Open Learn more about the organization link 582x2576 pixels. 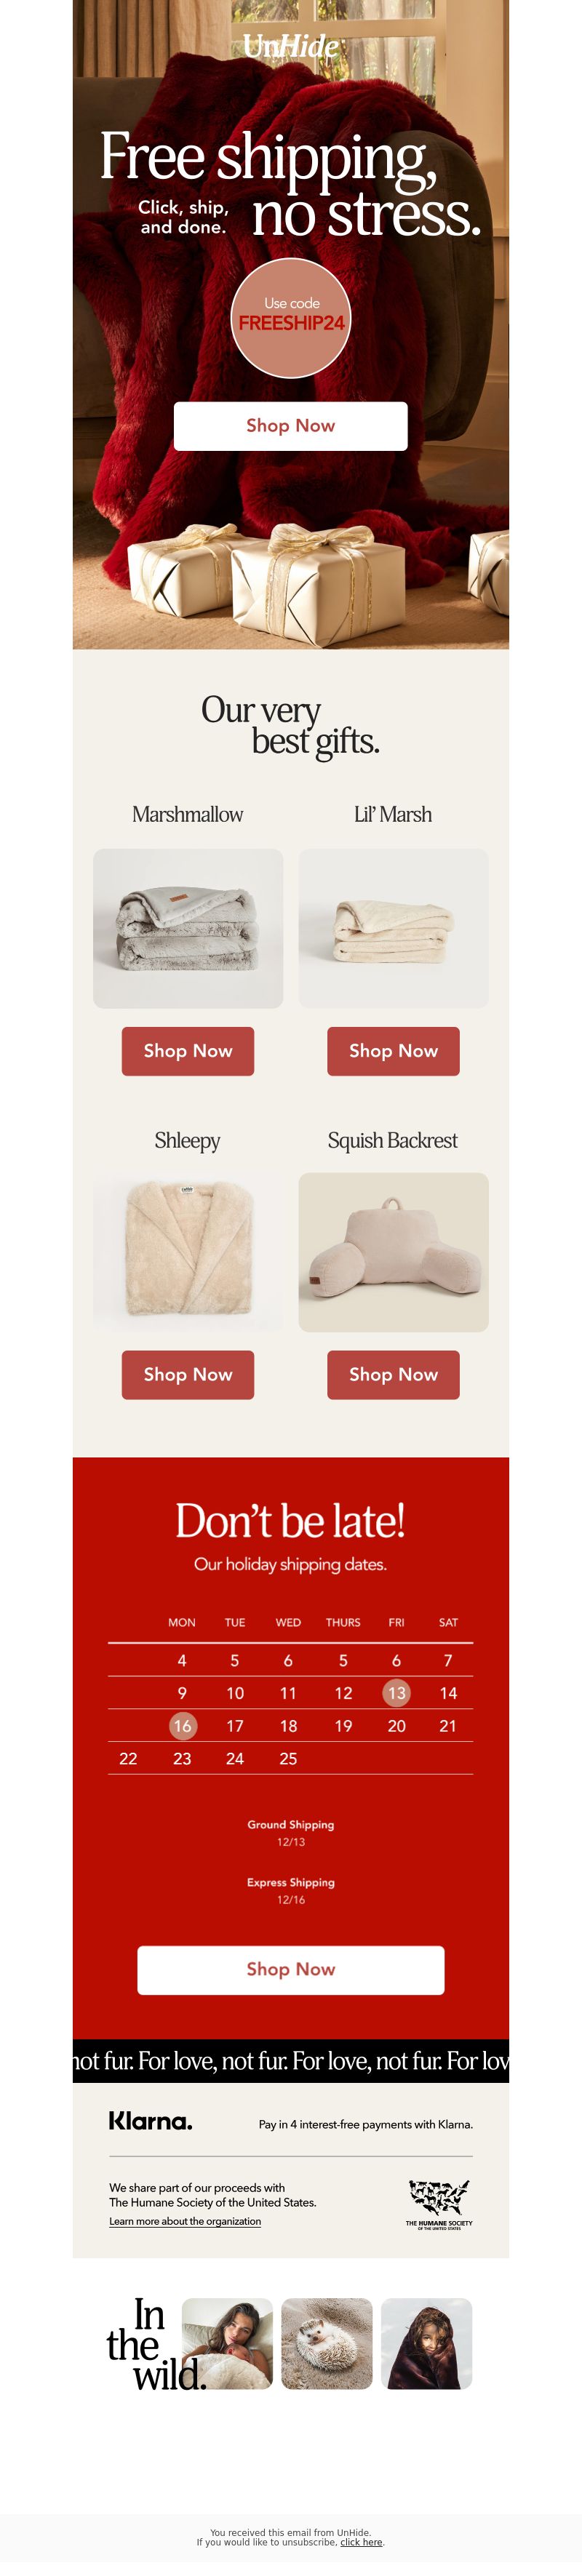[x=185, y=2221]
